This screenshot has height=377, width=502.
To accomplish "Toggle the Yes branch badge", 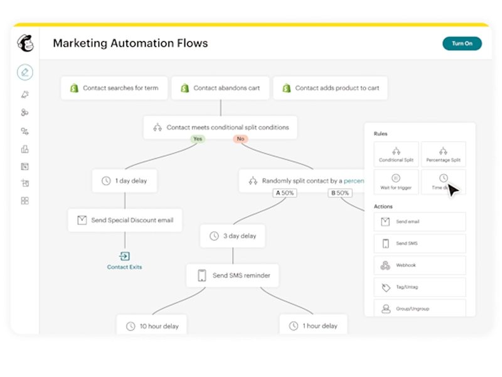I will click(198, 138).
